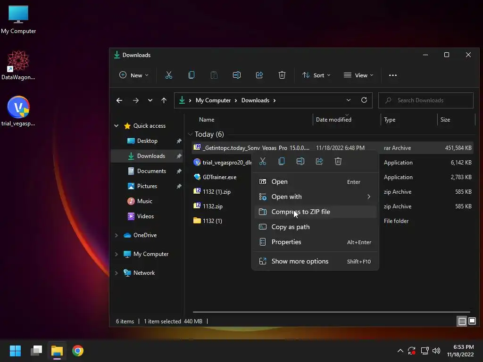
Task: Open recent locations dropdown arrow
Action: [x=150, y=100]
